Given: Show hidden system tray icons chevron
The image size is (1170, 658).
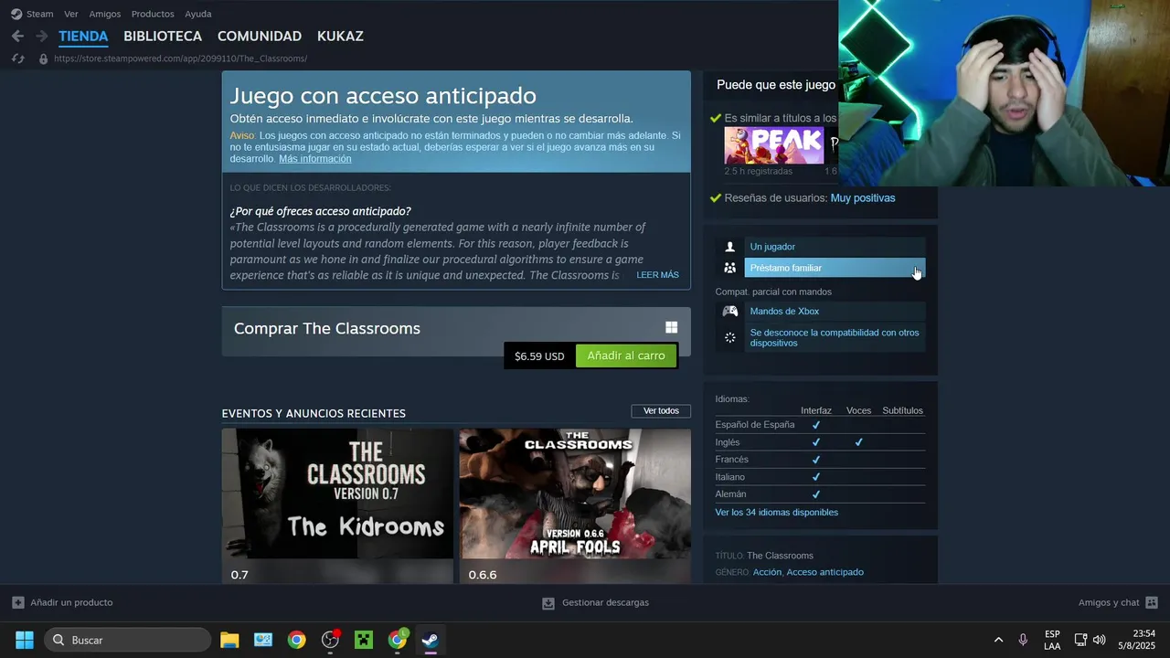Looking at the screenshot, I should pyautogui.click(x=998, y=640).
